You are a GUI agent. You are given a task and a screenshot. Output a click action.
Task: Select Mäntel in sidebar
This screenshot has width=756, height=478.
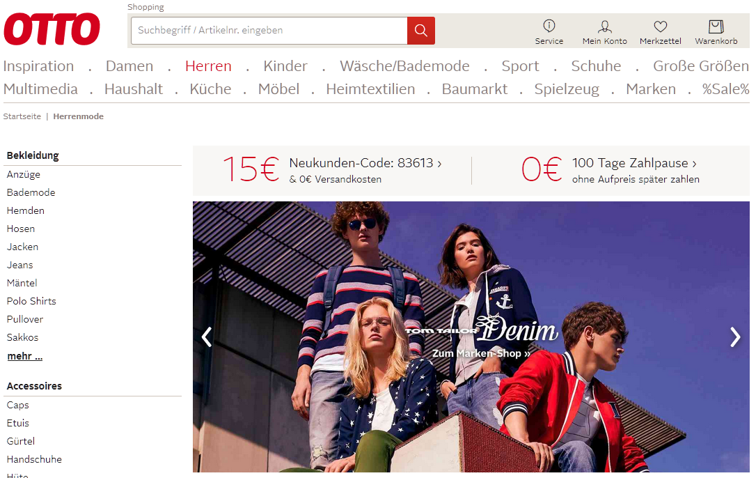click(22, 283)
